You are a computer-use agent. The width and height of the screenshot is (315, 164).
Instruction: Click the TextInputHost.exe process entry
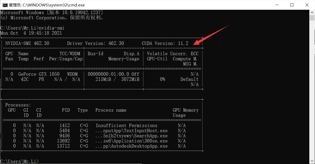[x=132, y=131]
